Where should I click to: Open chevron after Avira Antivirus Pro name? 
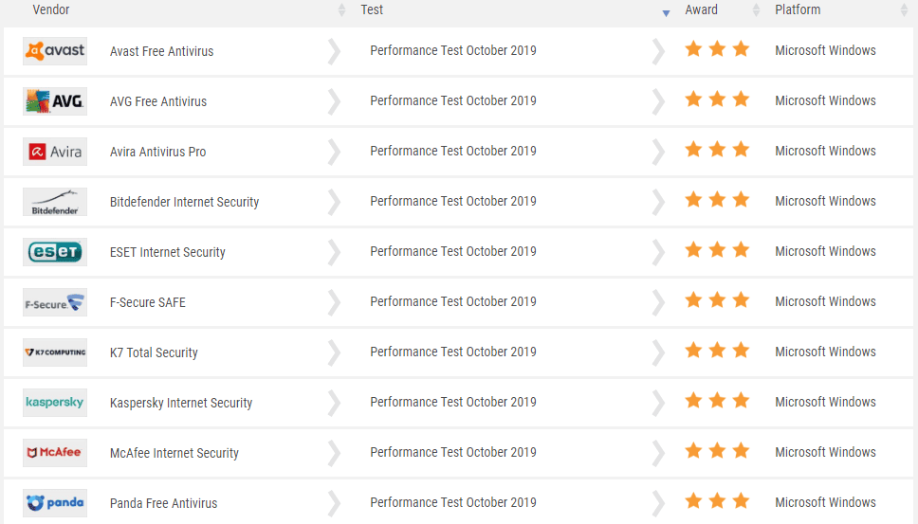click(334, 152)
